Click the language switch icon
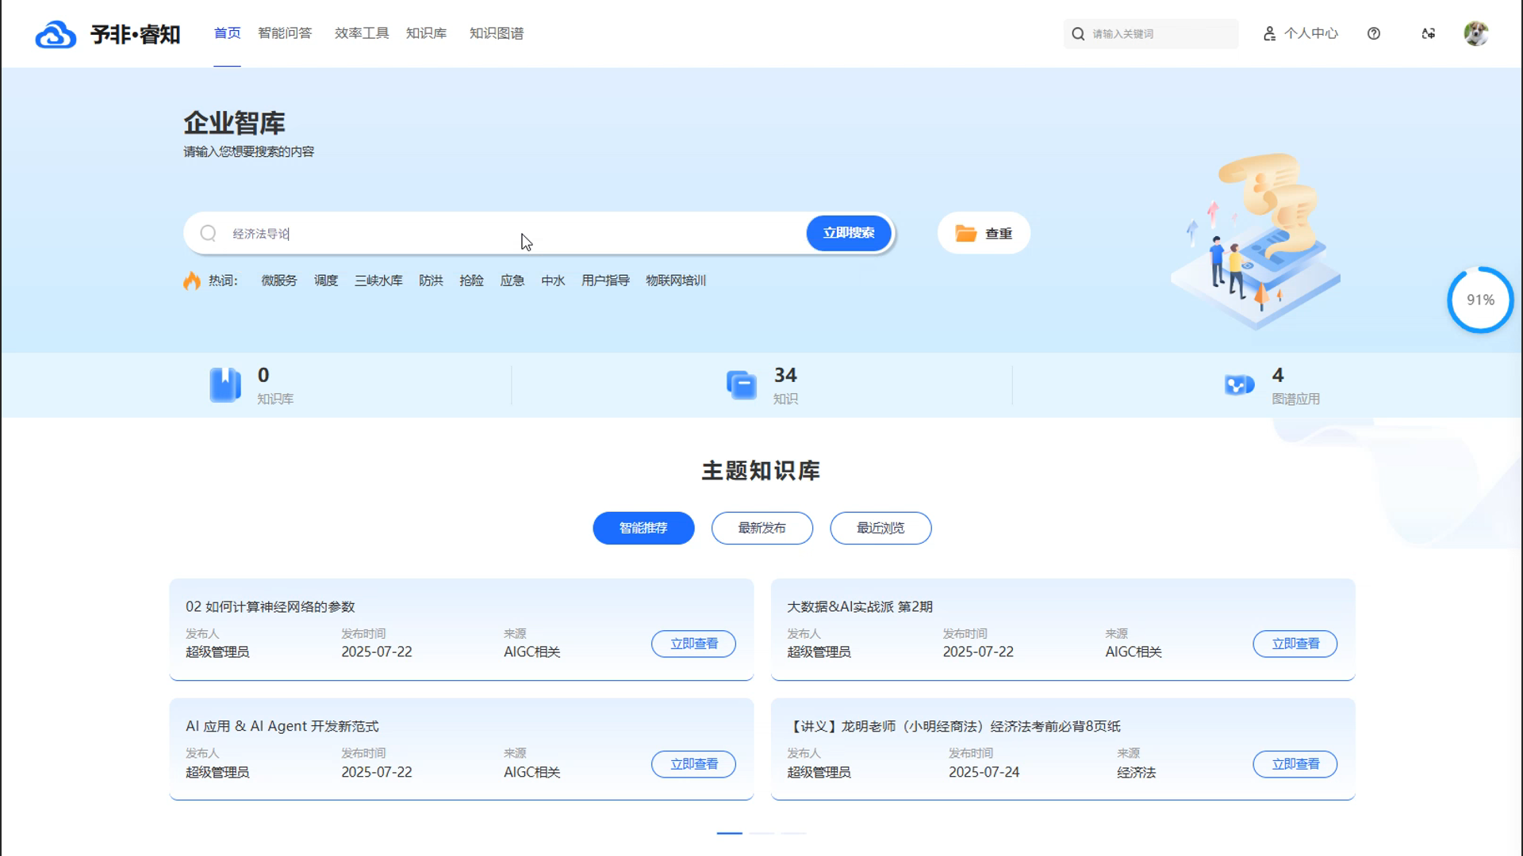 pos(1429,33)
